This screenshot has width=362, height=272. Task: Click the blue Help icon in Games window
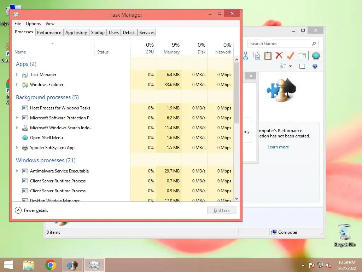[315, 66]
